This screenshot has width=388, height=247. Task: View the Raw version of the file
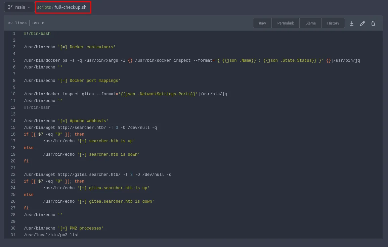coord(262,23)
